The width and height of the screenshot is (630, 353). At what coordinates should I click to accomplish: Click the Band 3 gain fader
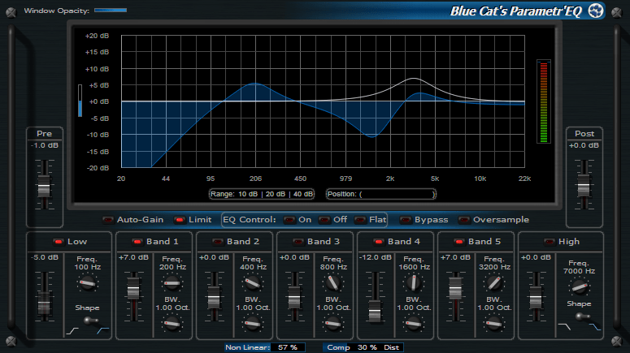point(294,298)
